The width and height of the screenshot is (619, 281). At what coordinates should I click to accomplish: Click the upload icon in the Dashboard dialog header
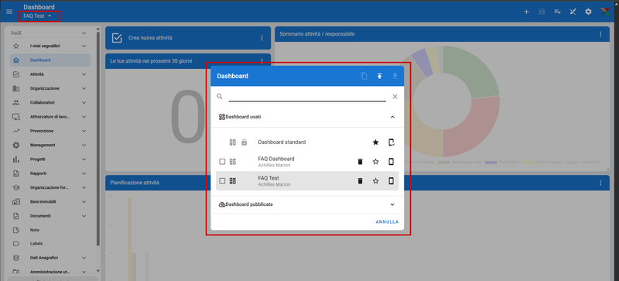(379, 76)
